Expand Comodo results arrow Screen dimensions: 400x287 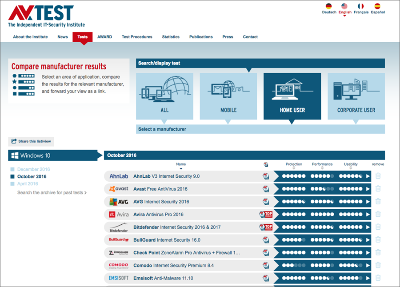368,265
